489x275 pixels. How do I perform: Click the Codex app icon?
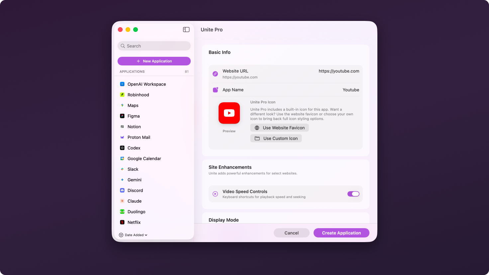pos(122,148)
